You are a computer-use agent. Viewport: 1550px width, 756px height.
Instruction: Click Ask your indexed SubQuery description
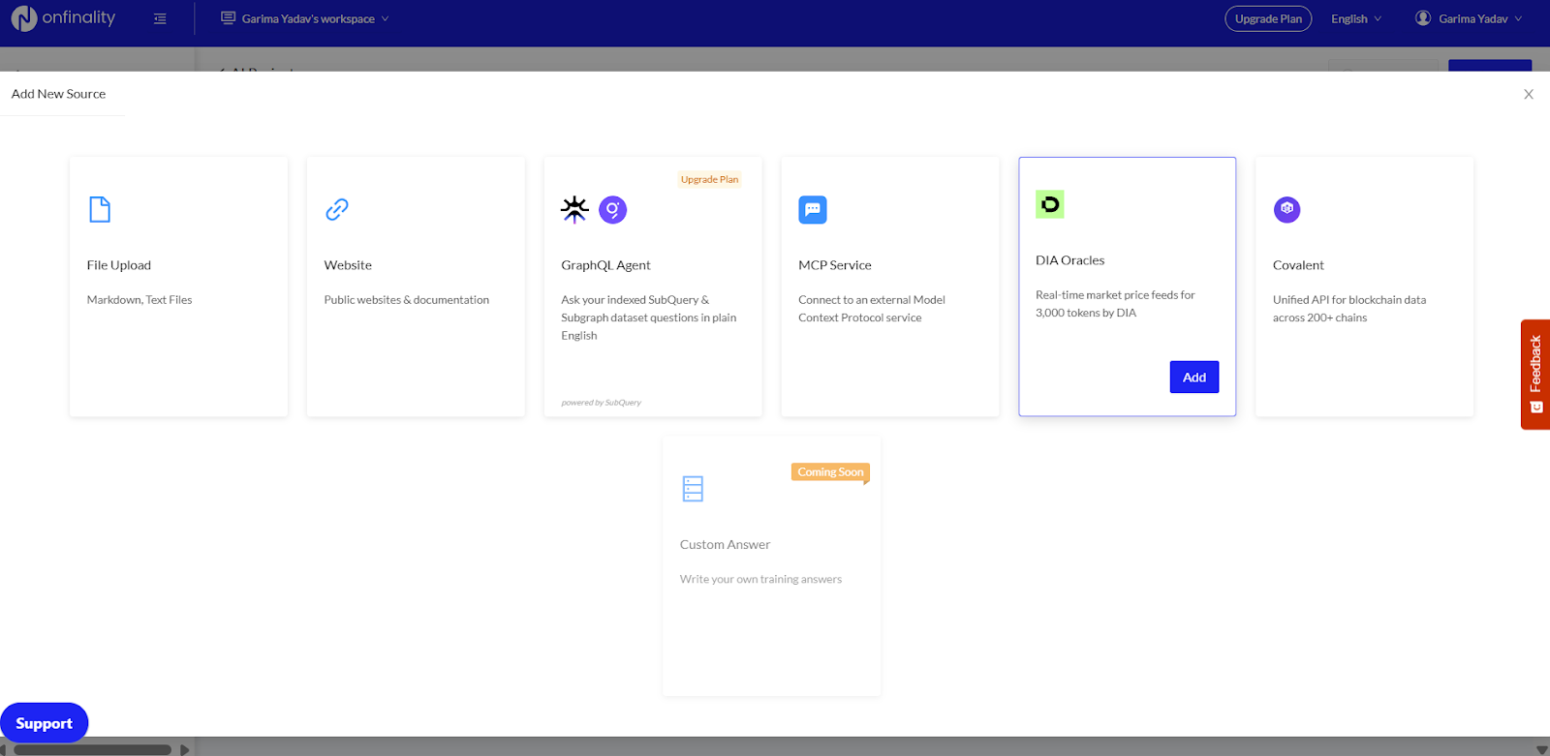pos(649,318)
